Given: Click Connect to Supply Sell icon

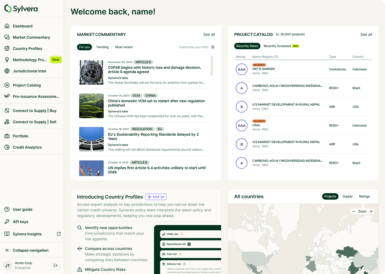Looking at the screenshot, I should coord(7,122).
